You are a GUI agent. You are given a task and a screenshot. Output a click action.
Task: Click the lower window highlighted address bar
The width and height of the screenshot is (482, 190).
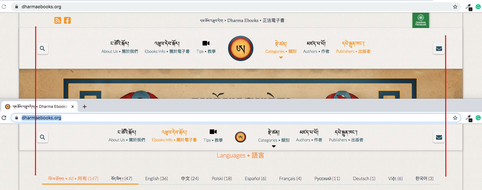coord(41,118)
